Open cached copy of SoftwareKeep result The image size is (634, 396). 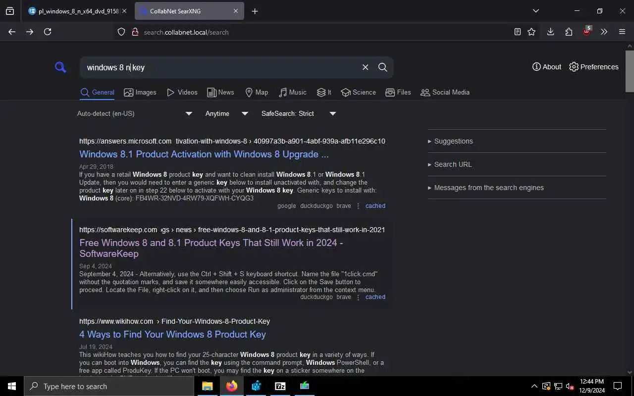point(375,297)
